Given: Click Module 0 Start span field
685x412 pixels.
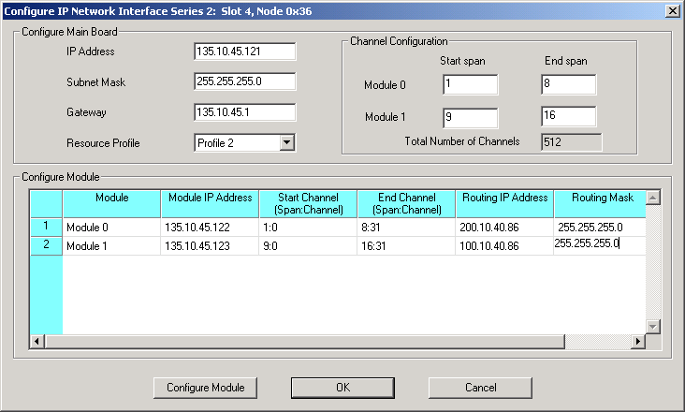Looking at the screenshot, I should pyautogui.click(x=470, y=86).
